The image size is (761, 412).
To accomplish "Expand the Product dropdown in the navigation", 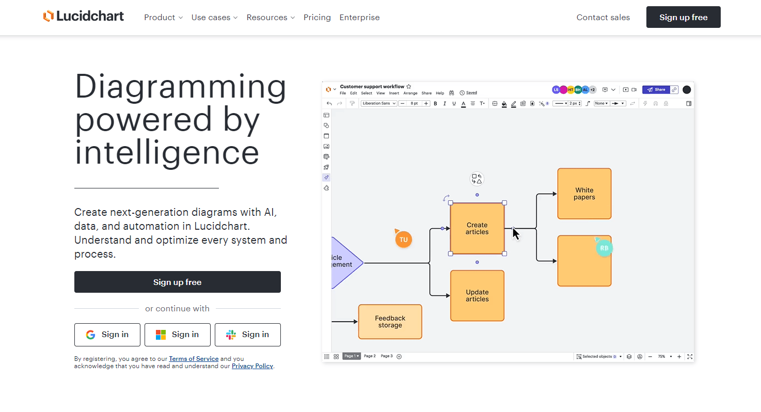I will click(163, 18).
